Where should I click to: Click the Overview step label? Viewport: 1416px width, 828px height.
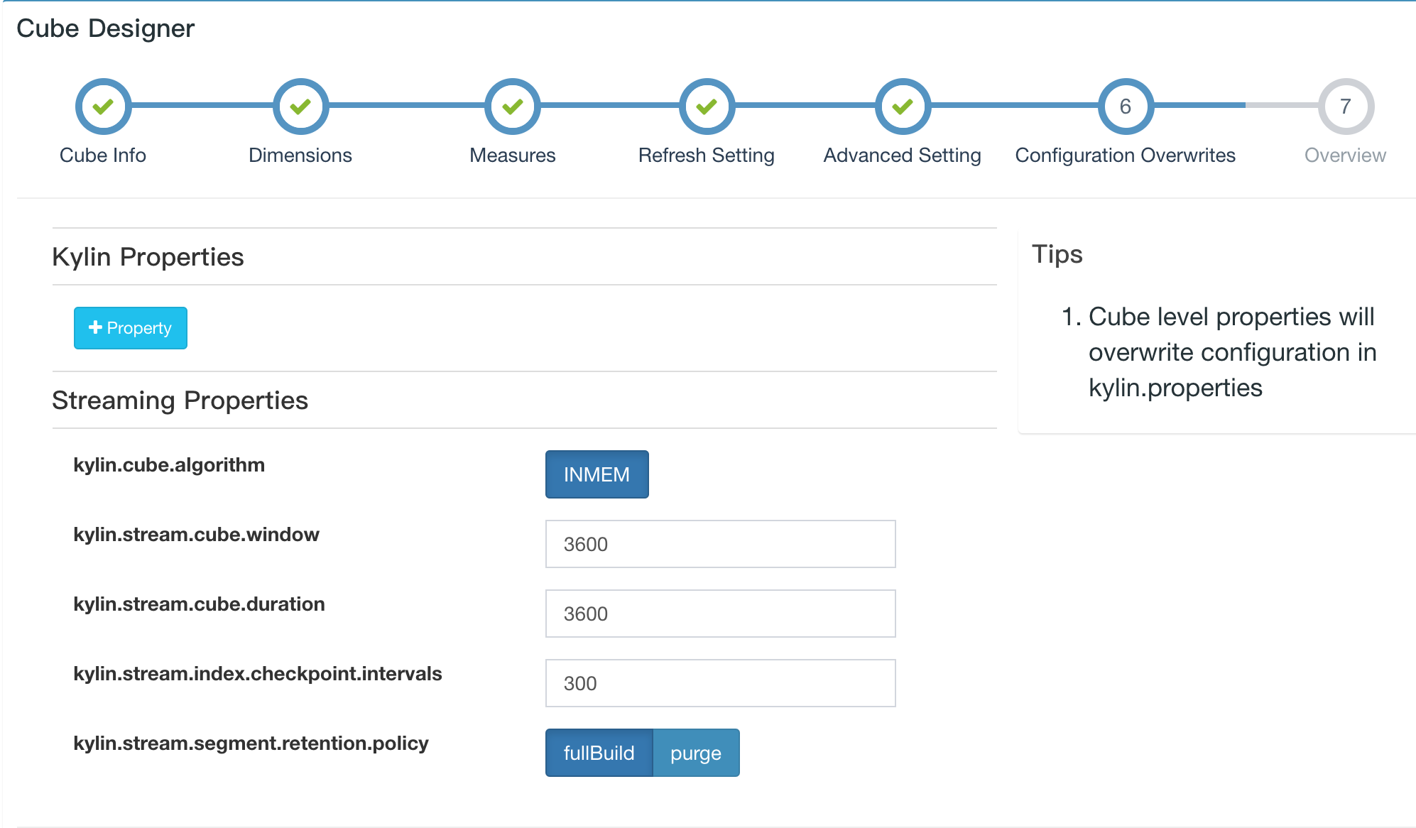(x=1344, y=156)
